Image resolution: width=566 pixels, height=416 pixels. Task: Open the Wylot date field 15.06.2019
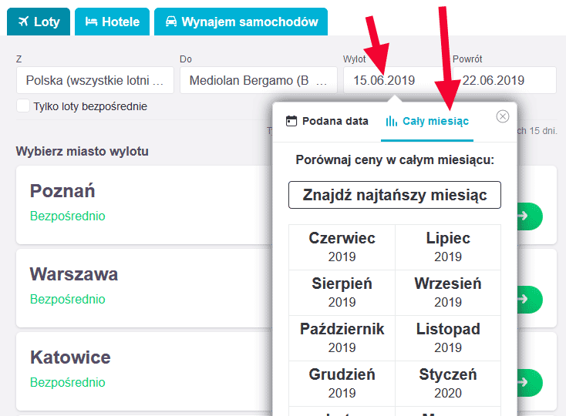point(396,80)
